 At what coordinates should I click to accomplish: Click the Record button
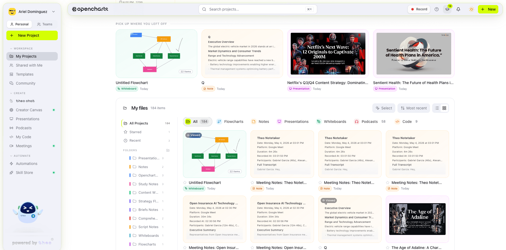tap(419, 9)
